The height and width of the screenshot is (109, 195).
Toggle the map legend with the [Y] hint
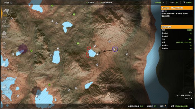pos(151,106)
